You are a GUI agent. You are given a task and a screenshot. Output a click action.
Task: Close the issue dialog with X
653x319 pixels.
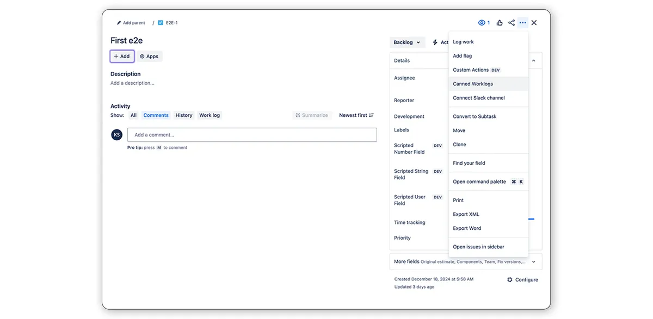pyautogui.click(x=534, y=23)
